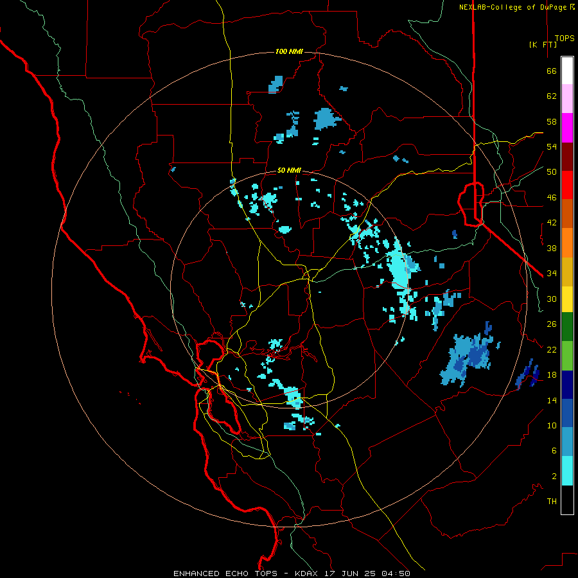Click the legend value "54"
Image resolution: width=578 pixels, height=578 pixels.
(552, 146)
